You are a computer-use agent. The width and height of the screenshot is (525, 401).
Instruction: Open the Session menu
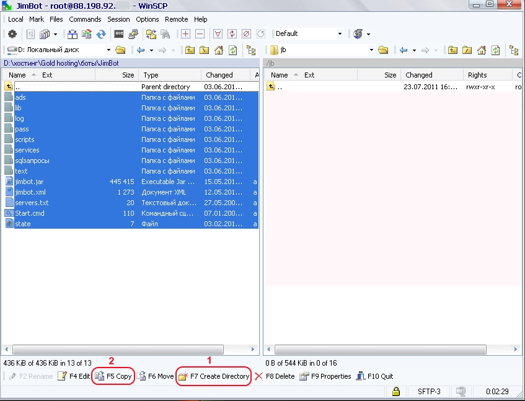click(x=118, y=19)
